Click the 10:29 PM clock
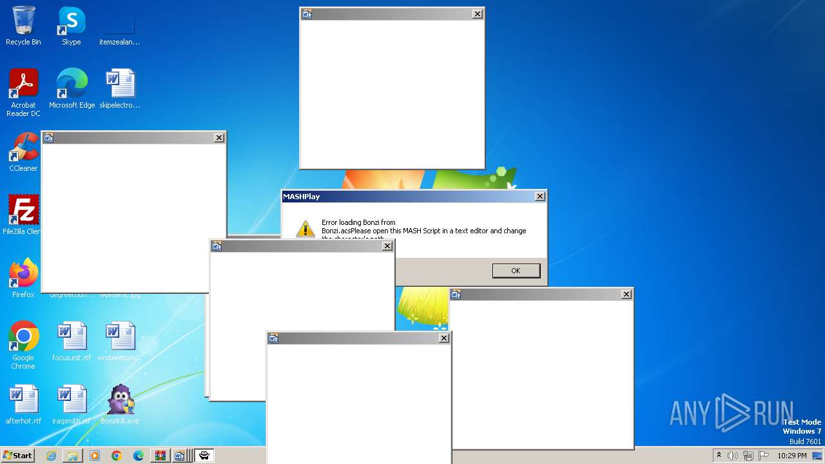This screenshot has width=825, height=464. [x=791, y=456]
